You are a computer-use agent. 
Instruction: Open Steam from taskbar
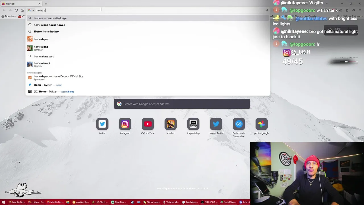(132, 202)
